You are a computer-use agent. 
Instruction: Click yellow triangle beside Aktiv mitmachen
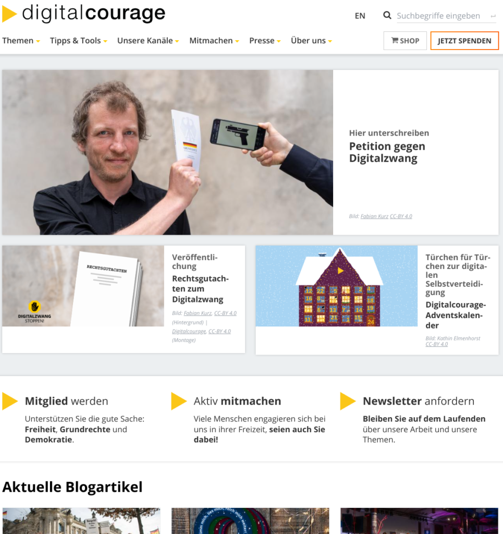tap(179, 401)
